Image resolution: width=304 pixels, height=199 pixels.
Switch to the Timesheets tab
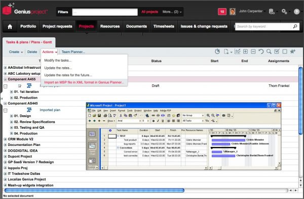pos(164,26)
